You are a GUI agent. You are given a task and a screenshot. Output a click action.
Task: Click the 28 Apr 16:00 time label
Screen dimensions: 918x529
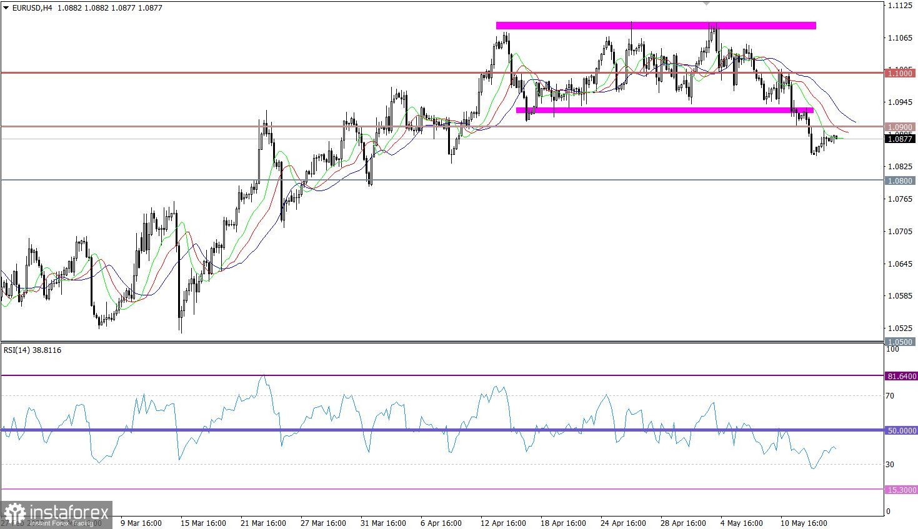click(684, 523)
